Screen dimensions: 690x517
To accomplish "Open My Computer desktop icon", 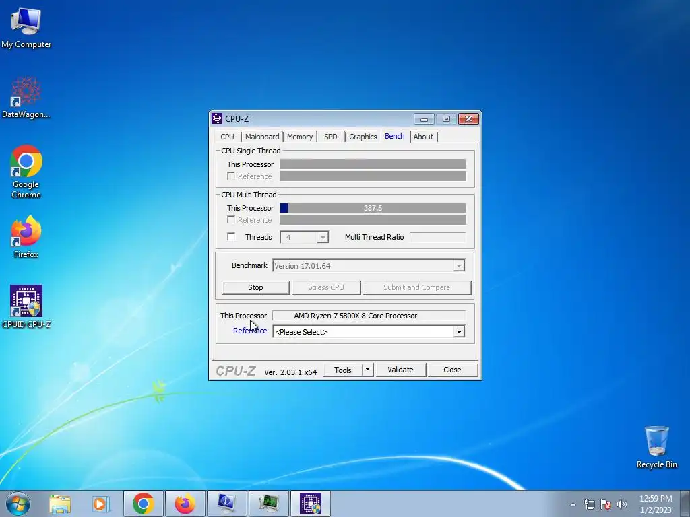I will click(x=26, y=27).
